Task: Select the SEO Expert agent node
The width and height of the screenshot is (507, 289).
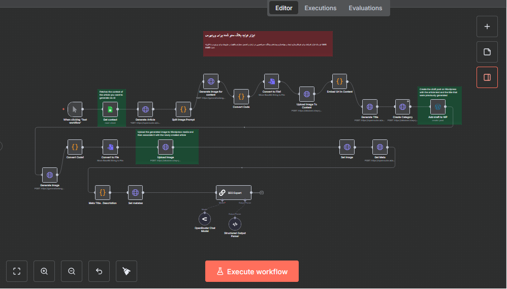Action: pyautogui.click(x=233, y=192)
